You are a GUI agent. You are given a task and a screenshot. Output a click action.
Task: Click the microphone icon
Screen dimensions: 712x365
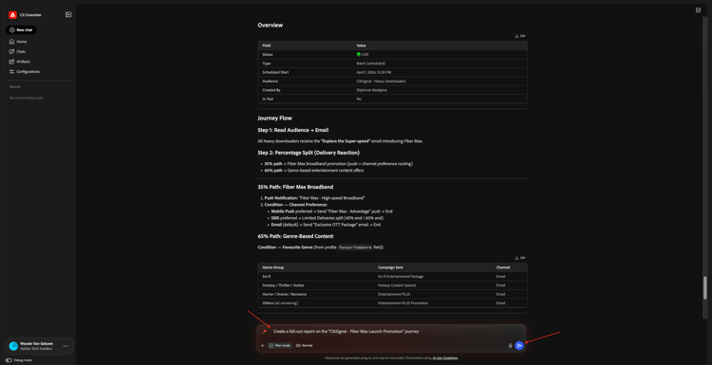click(x=511, y=345)
